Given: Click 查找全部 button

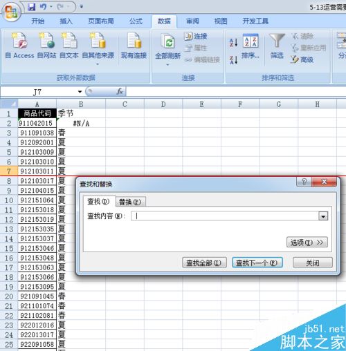Looking at the screenshot, I should [x=204, y=263].
